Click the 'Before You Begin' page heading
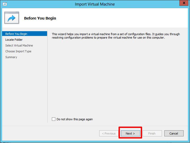The image size is (190, 143). pyautogui.click(x=40, y=18)
